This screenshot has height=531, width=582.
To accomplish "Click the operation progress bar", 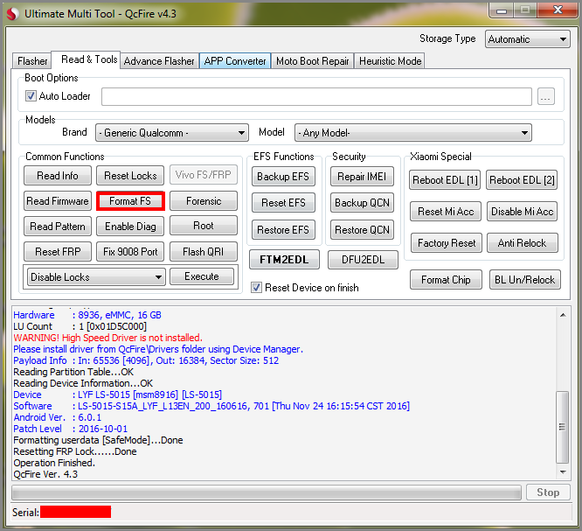I will click(x=267, y=493).
